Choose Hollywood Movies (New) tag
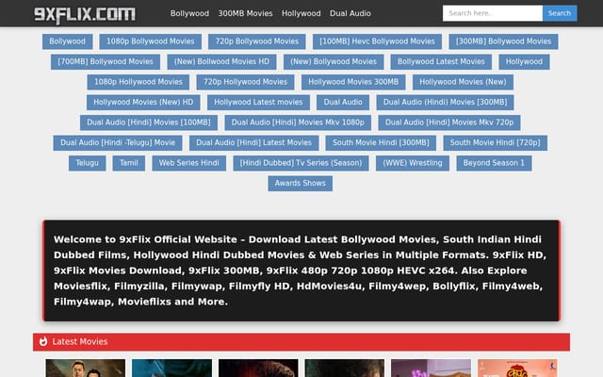This screenshot has width=603, height=377. click(463, 82)
